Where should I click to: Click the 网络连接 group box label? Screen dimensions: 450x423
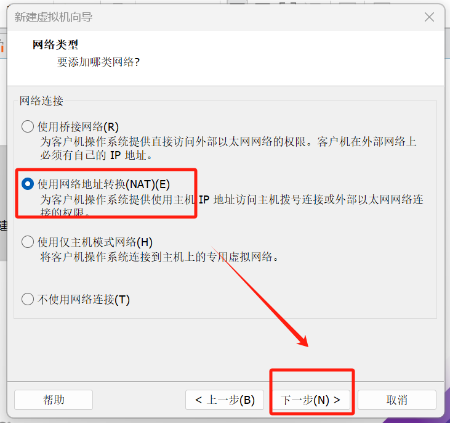tap(41, 101)
